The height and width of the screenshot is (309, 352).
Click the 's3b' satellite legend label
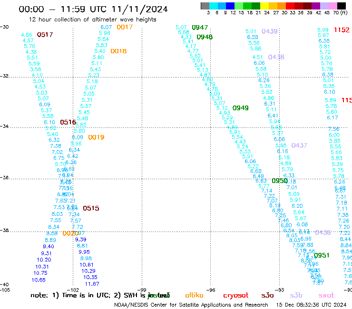pos(296,295)
